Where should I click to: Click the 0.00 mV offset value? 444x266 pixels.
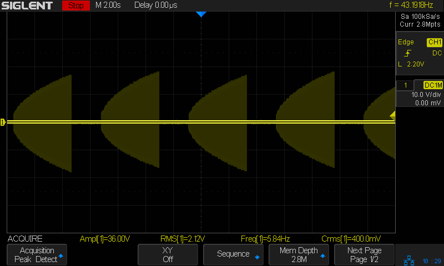pos(427,103)
